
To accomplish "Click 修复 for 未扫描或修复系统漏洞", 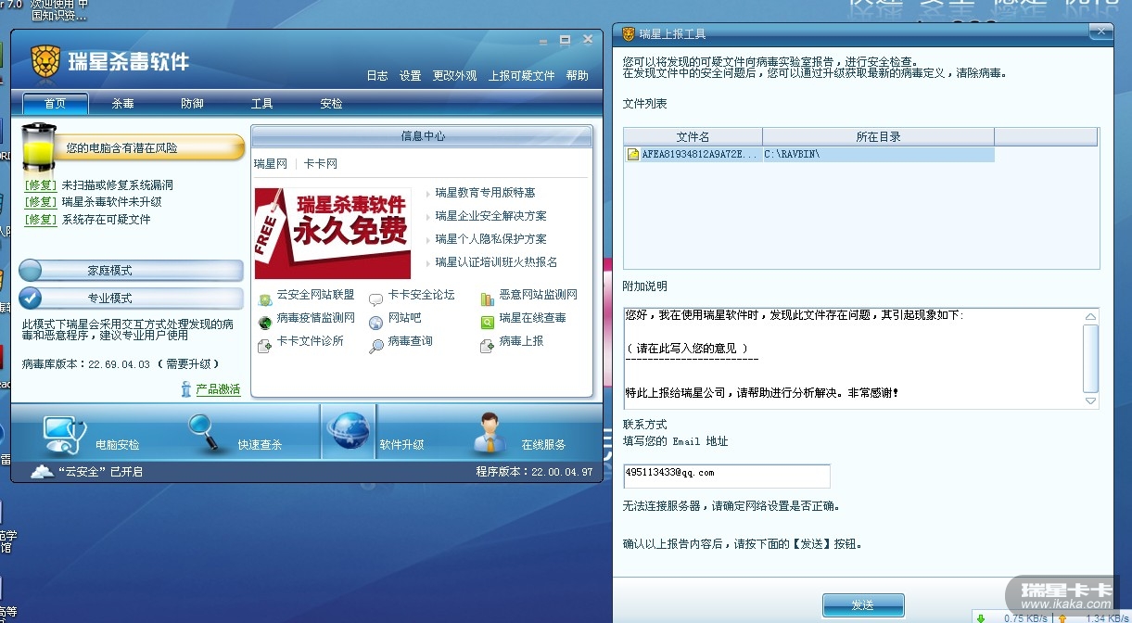I will [41, 185].
